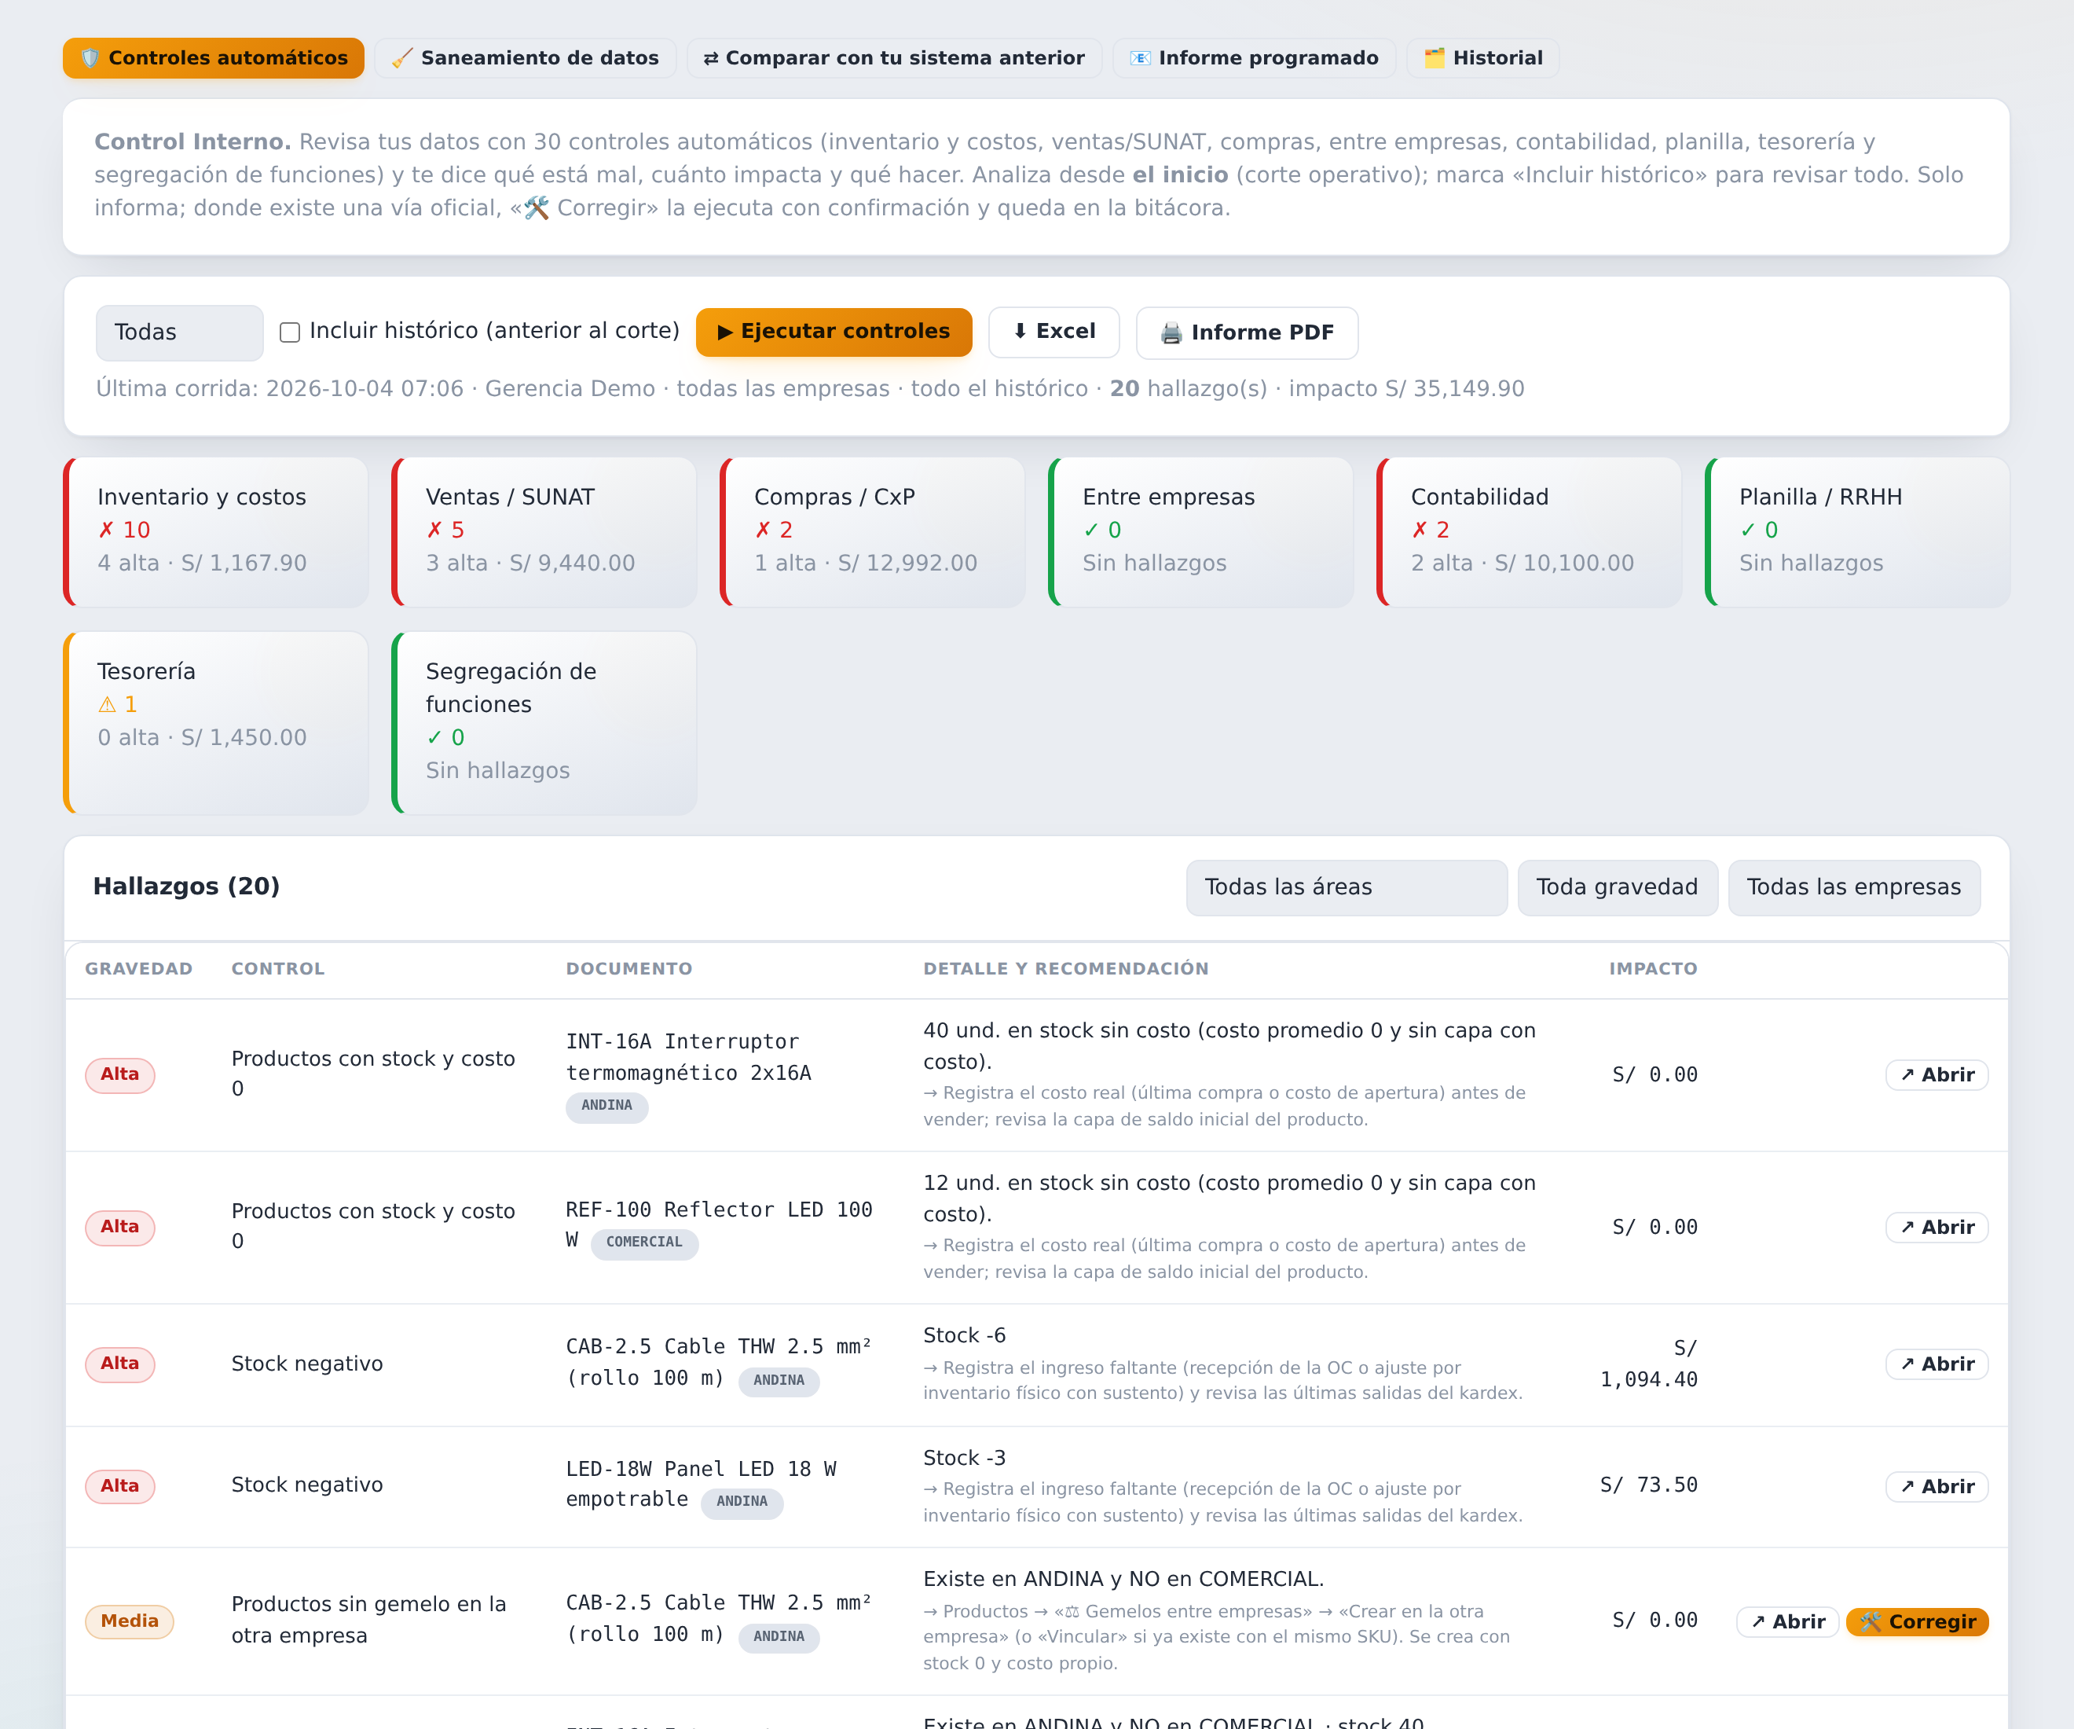2074x1729 pixels.
Task: Click the COMERCIAL company tag
Action: (644, 1243)
